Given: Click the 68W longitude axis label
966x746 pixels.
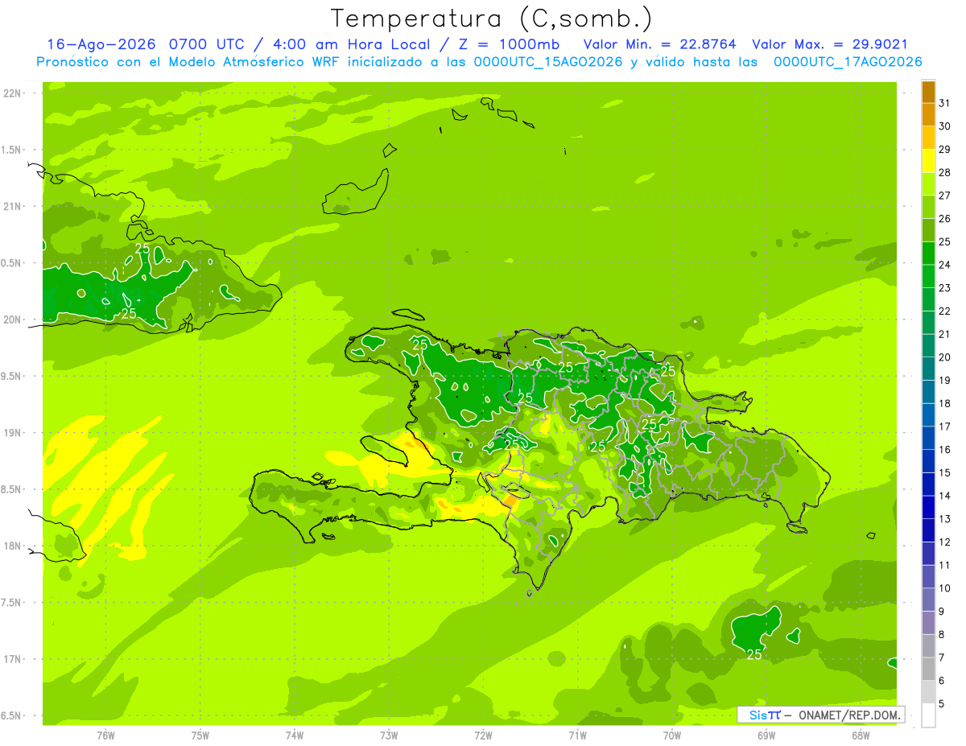Looking at the screenshot, I should [861, 736].
